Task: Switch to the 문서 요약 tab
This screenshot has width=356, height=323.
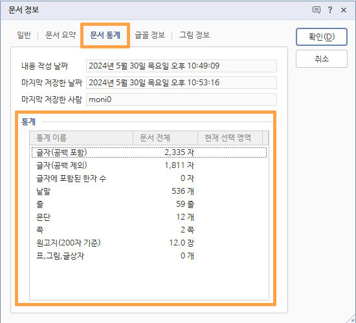Action: click(60, 36)
